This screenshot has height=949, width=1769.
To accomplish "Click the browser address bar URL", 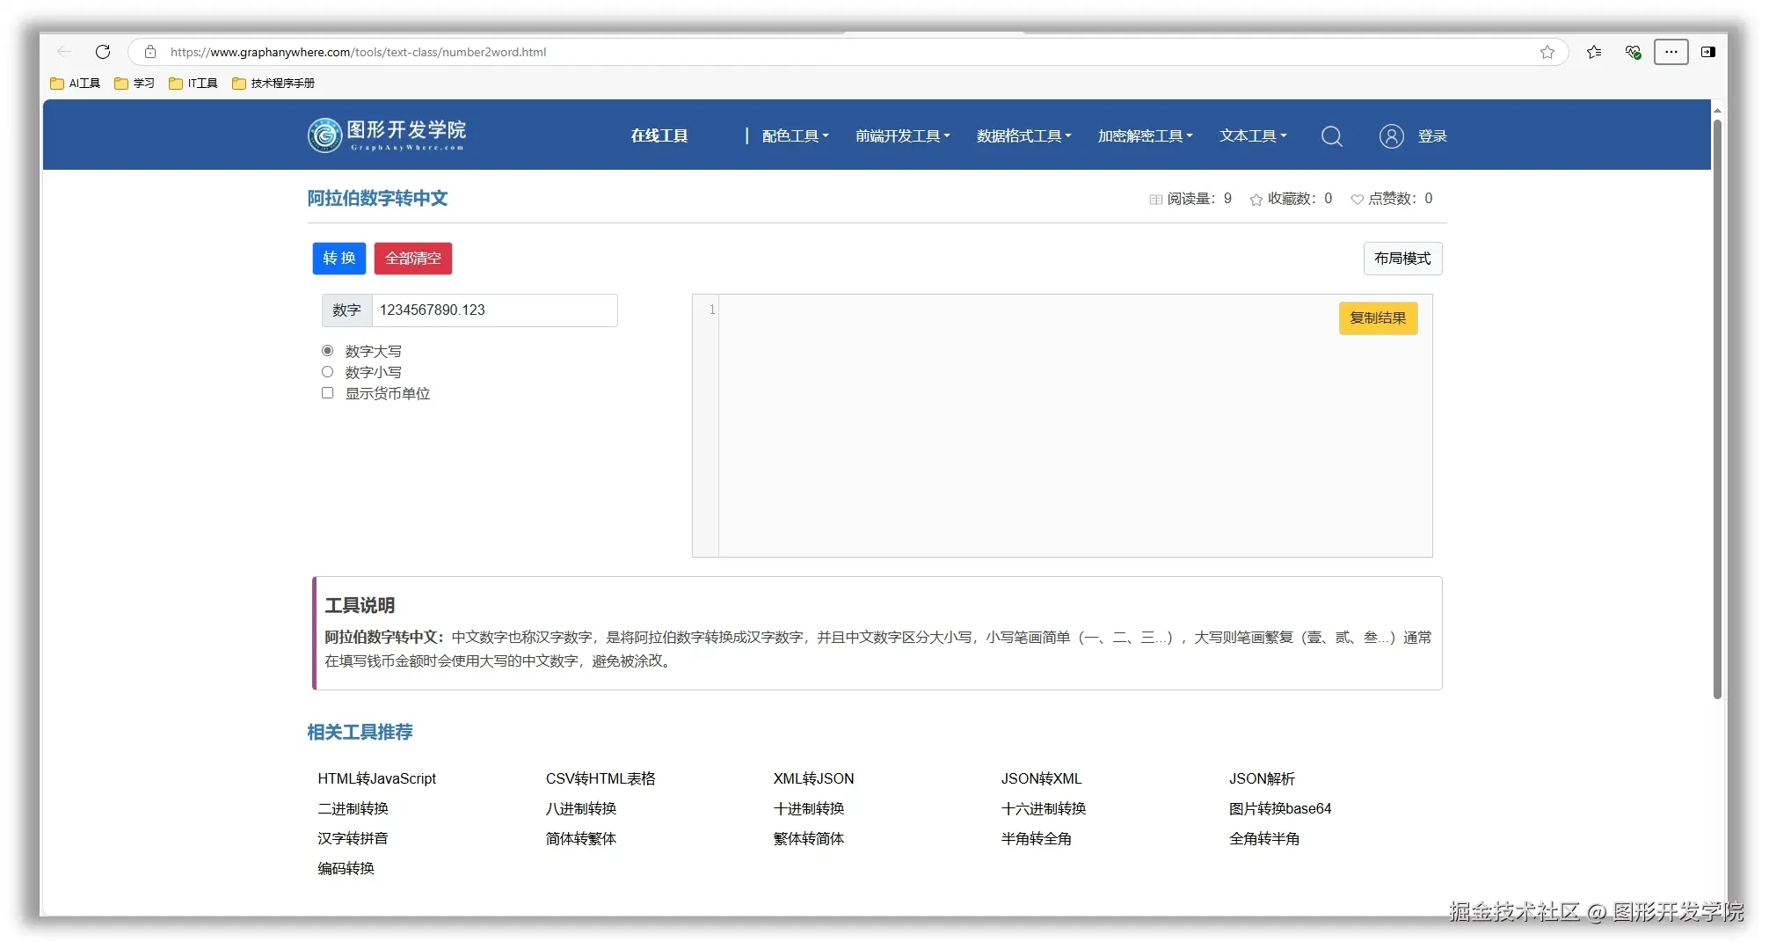I will pos(359,52).
